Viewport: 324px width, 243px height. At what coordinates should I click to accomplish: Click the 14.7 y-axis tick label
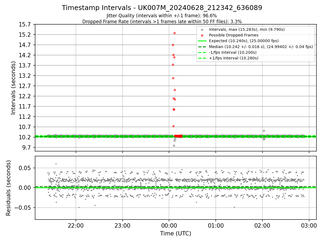point(25,45)
